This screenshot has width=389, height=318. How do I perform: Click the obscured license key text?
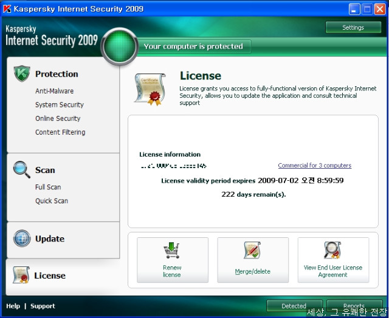tap(173, 166)
